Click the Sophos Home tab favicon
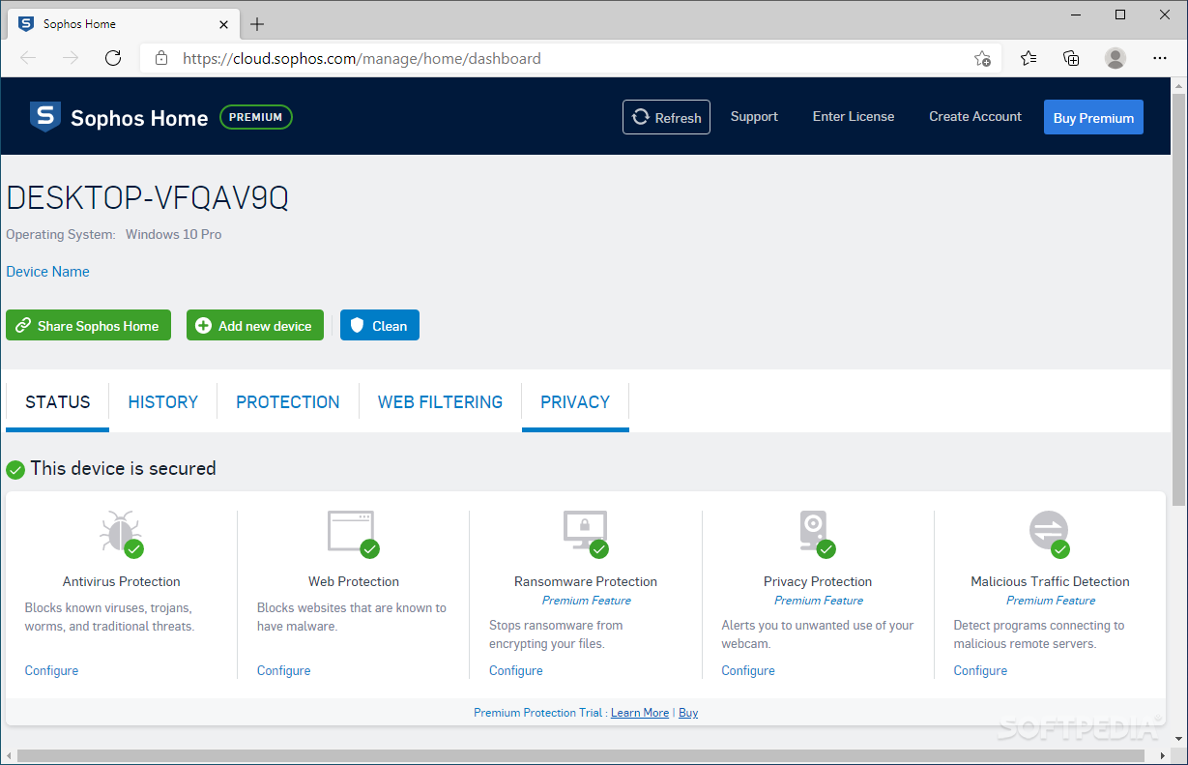 26,24
